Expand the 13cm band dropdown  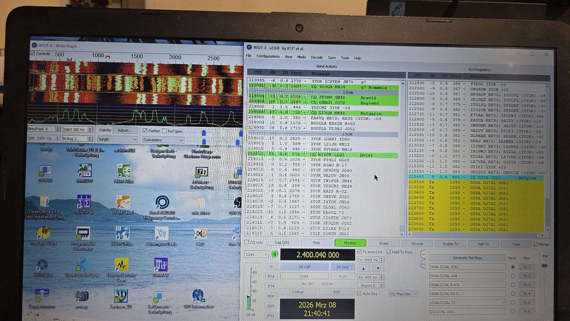256,254
